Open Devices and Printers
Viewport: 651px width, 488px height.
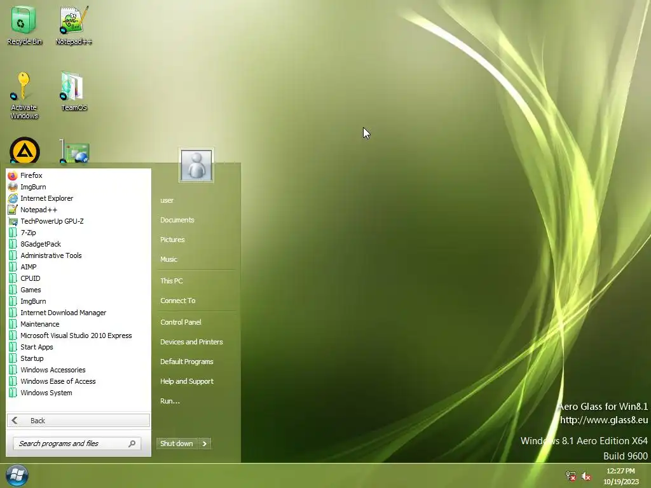coord(191,342)
